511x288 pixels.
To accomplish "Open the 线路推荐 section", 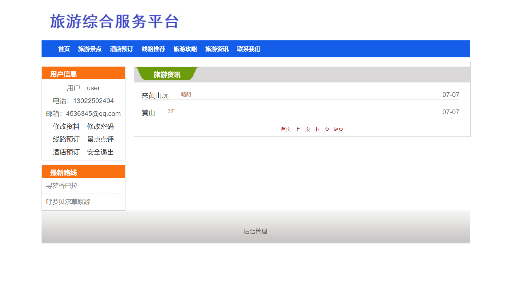I will tap(153, 49).
